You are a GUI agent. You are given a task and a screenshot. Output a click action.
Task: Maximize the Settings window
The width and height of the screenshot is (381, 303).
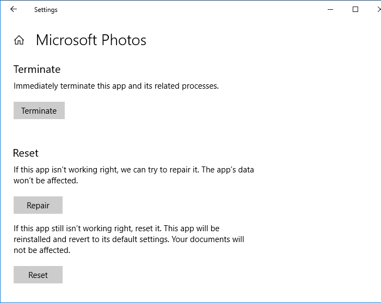[x=355, y=9]
